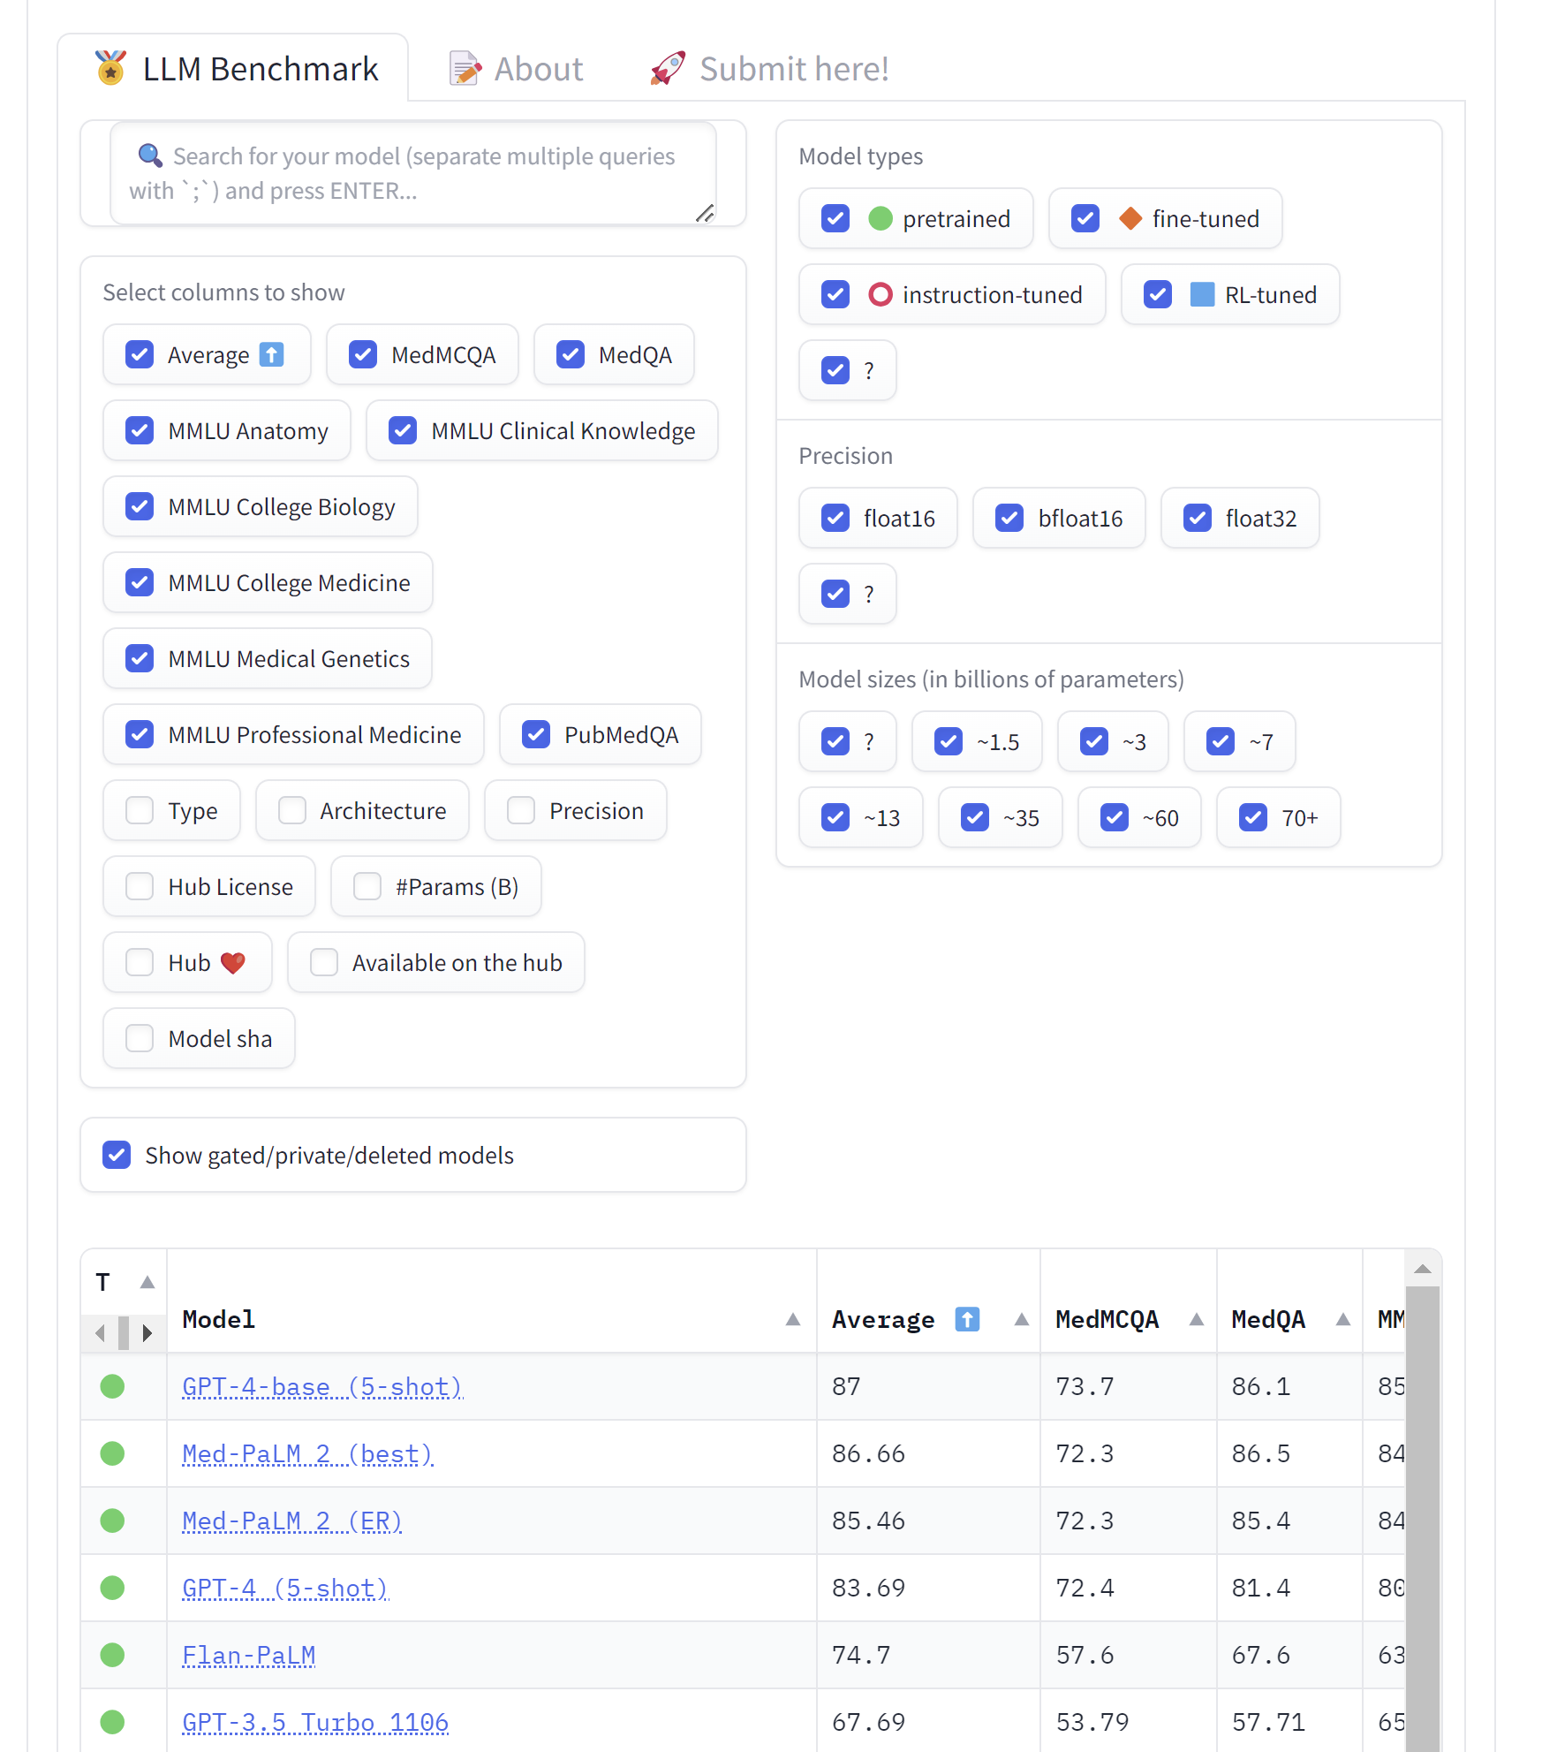This screenshot has width=1542, height=1752.
Task: Uncheck bfloat16 precision filter
Action: (1009, 518)
